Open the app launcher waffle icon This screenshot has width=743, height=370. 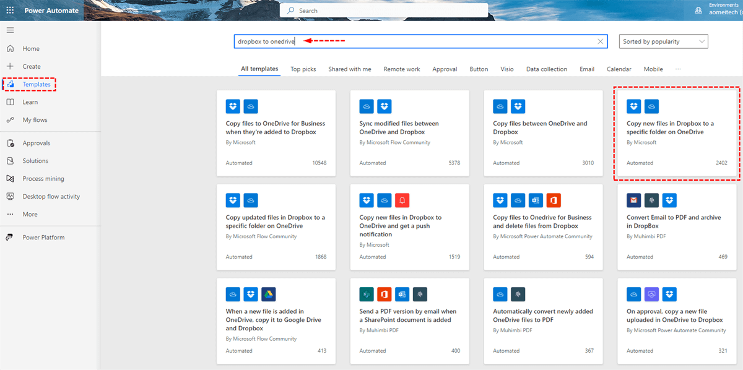pos(10,11)
